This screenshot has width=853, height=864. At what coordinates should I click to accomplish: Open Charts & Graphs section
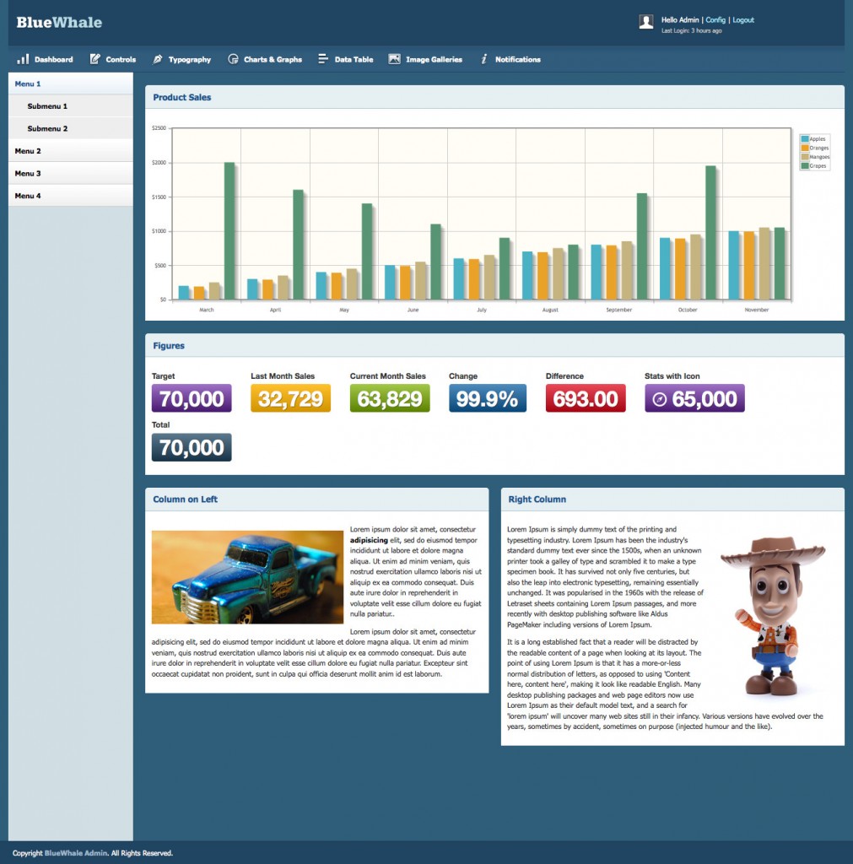[x=265, y=59]
